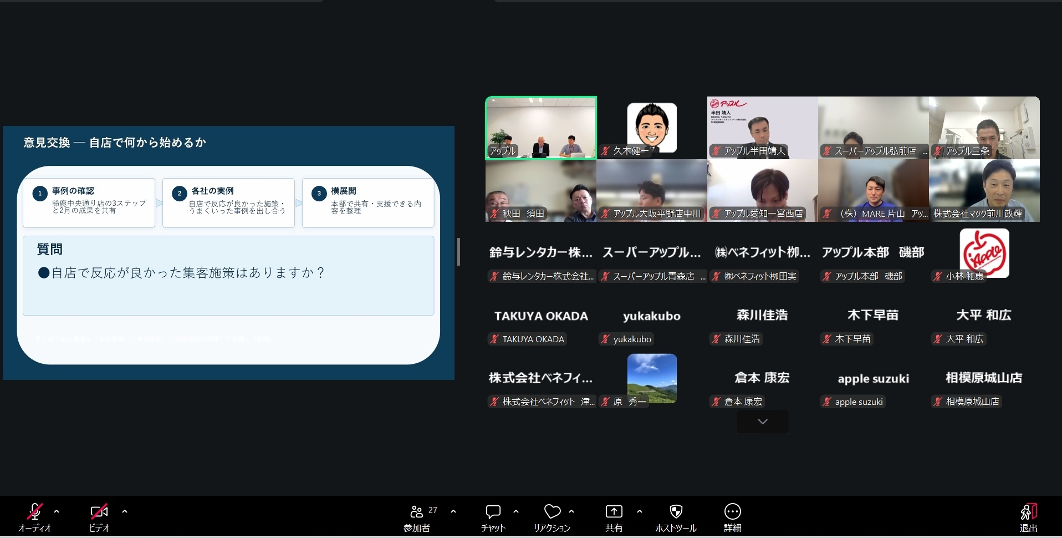Click step 2 card 各社の実例
This screenshot has width=1062, height=538.
coord(228,202)
